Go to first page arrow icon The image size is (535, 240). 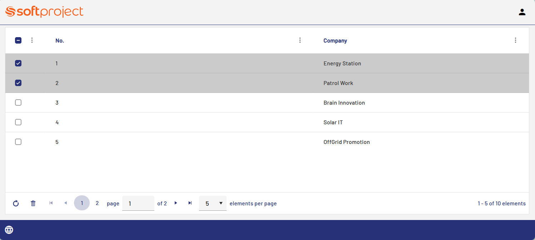(x=51, y=203)
